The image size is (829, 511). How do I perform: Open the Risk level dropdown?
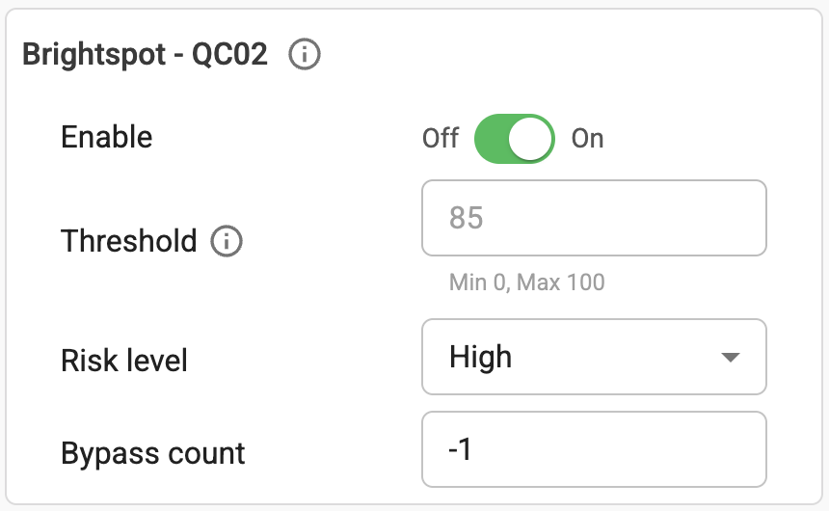pyautogui.click(x=594, y=358)
